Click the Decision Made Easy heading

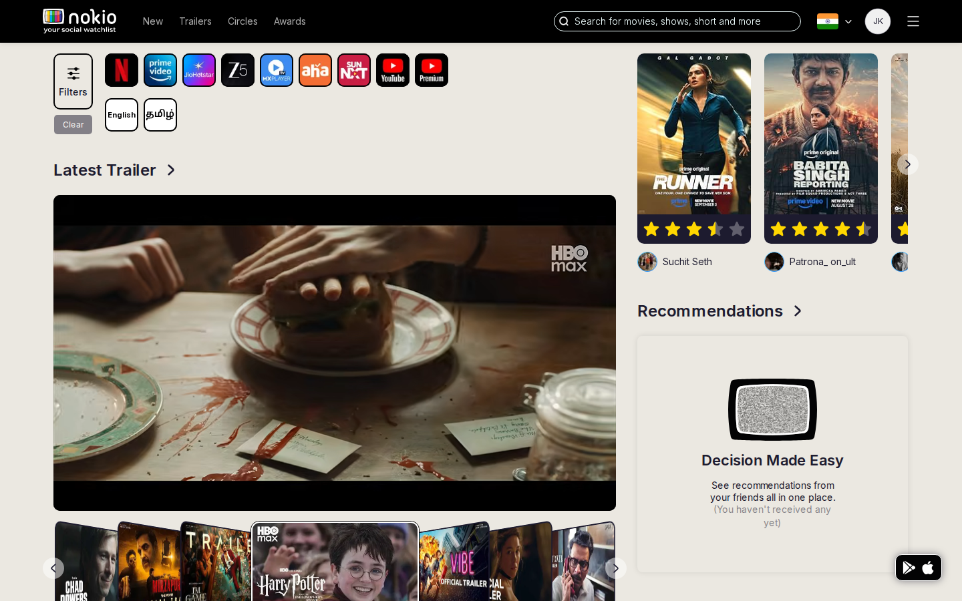click(772, 460)
